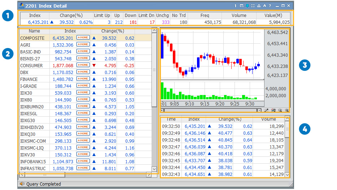
Task: Print the Index Detail window
Action: tap(259, 6)
